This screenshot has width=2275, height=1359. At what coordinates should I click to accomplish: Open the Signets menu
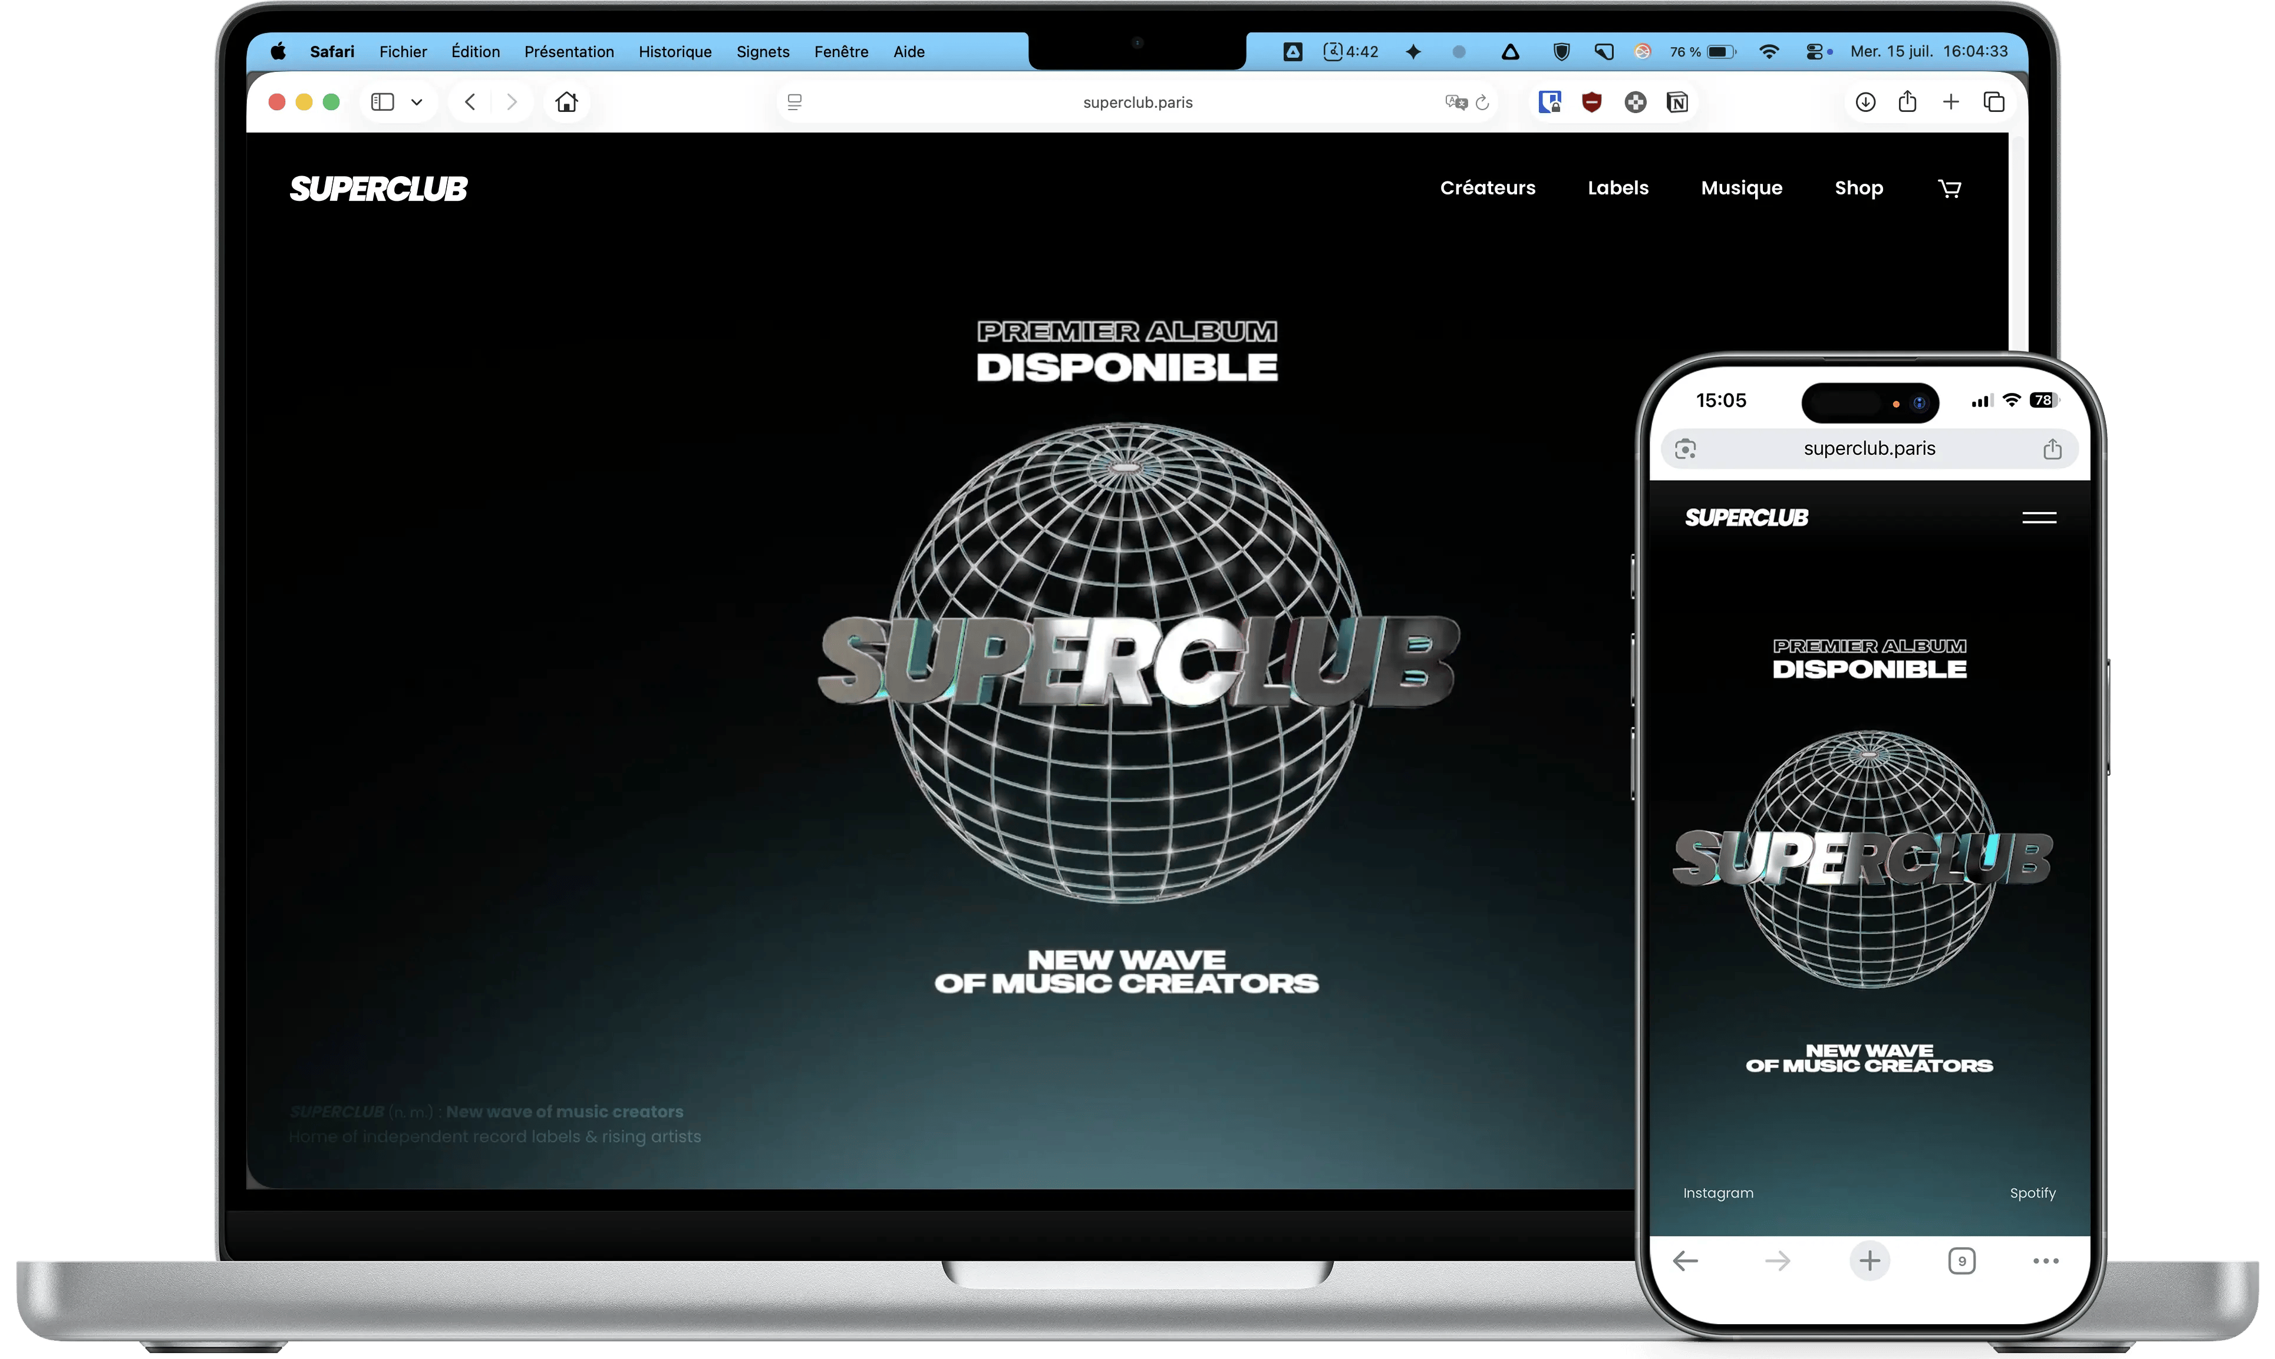(x=763, y=51)
